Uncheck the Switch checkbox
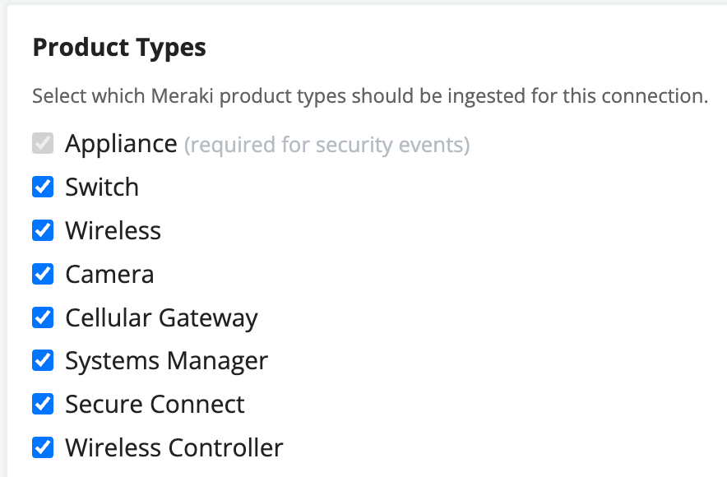The image size is (727, 477). click(x=43, y=187)
